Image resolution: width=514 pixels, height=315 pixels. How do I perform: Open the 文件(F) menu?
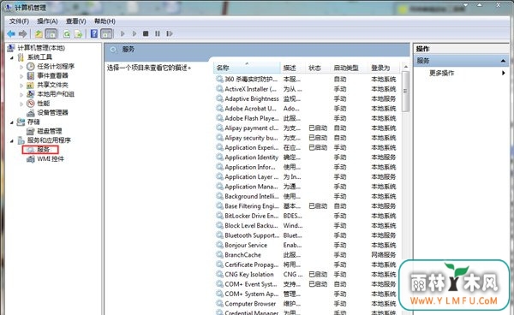coord(19,21)
